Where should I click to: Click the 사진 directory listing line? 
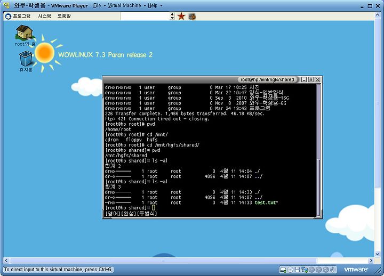coord(182,87)
